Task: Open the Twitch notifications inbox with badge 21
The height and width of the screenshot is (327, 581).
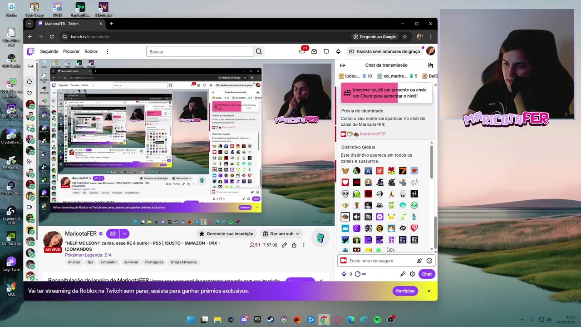Action: (x=302, y=51)
